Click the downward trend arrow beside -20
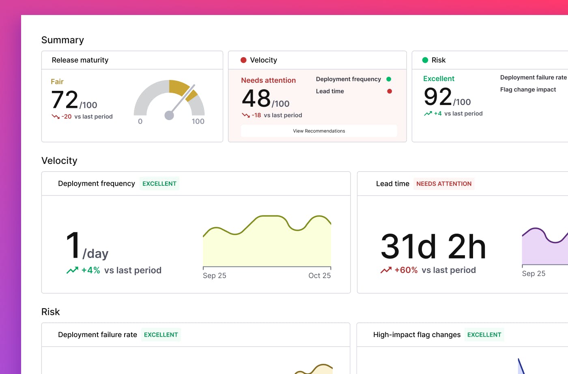Screen dimensions: 568x374 pos(56,116)
